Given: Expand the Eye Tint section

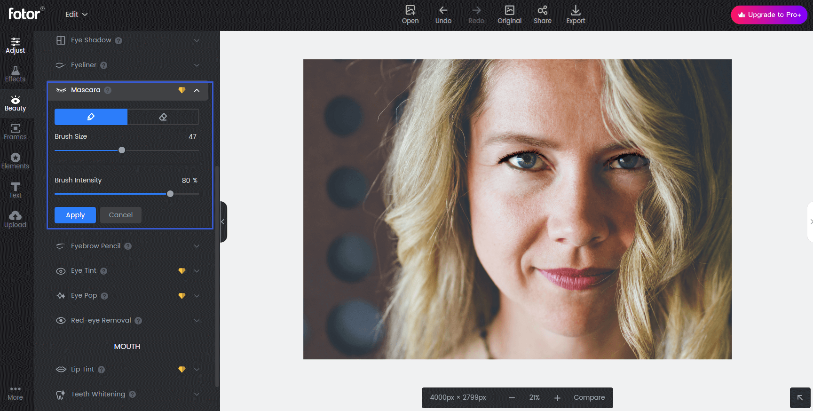Looking at the screenshot, I should click(197, 271).
